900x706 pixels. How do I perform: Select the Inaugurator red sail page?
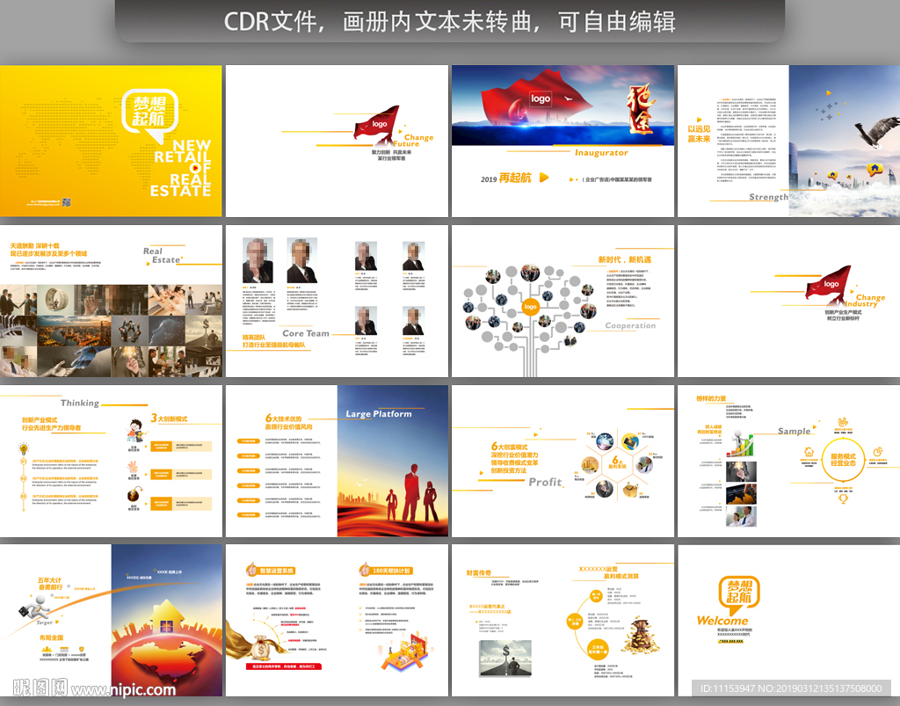coord(563,141)
